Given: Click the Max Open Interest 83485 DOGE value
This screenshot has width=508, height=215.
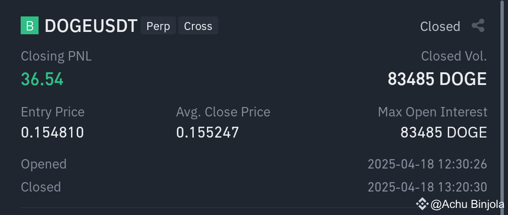Looking at the screenshot, I should click(444, 132).
